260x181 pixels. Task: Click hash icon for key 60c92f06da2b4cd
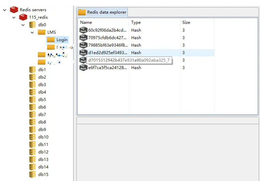tap(83, 30)
